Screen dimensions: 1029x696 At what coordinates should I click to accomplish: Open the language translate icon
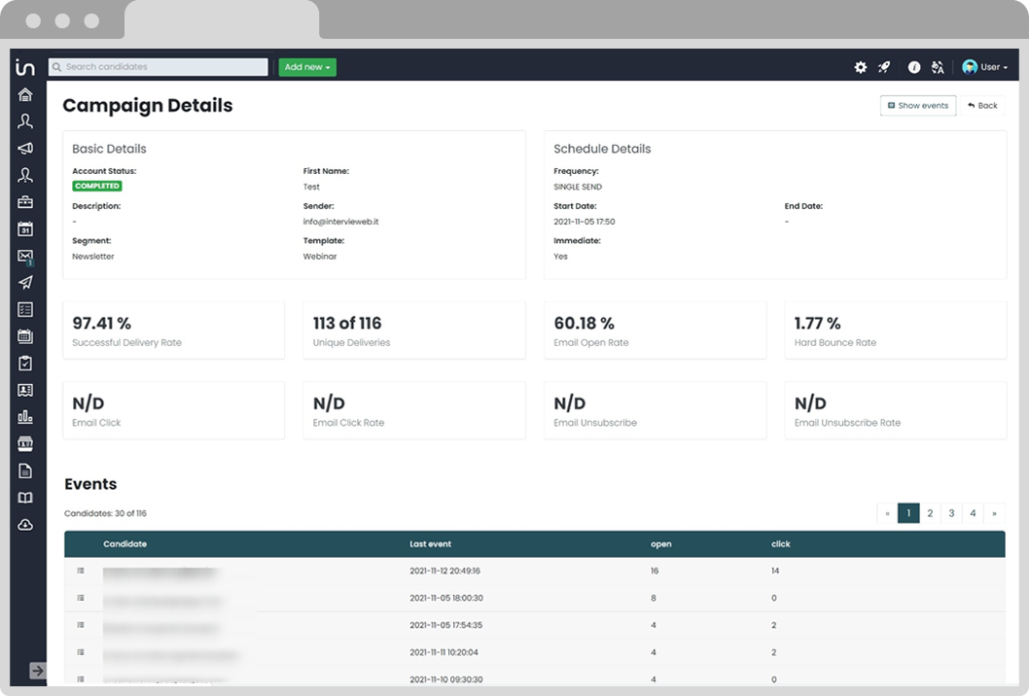tap(938, 67)
